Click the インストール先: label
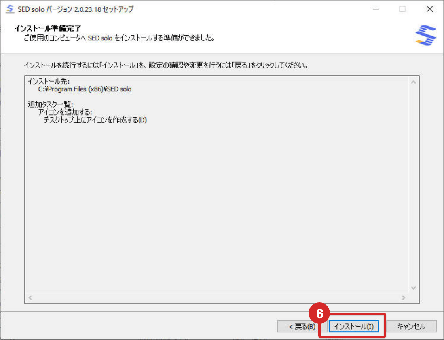The width and height of the screenshot is (444, 340). pos(48,82)
